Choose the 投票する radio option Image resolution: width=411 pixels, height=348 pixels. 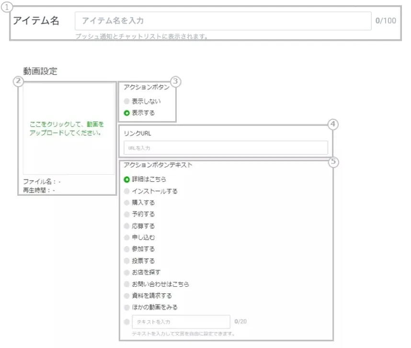click(x=127, y=261)
